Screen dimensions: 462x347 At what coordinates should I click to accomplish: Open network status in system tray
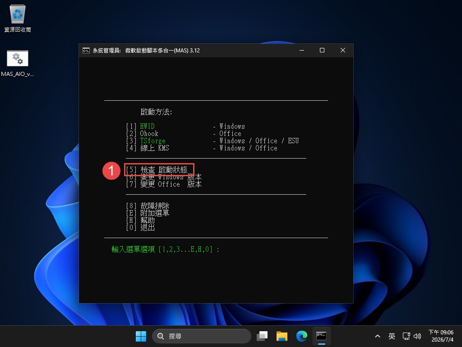[x=407, y=336]
